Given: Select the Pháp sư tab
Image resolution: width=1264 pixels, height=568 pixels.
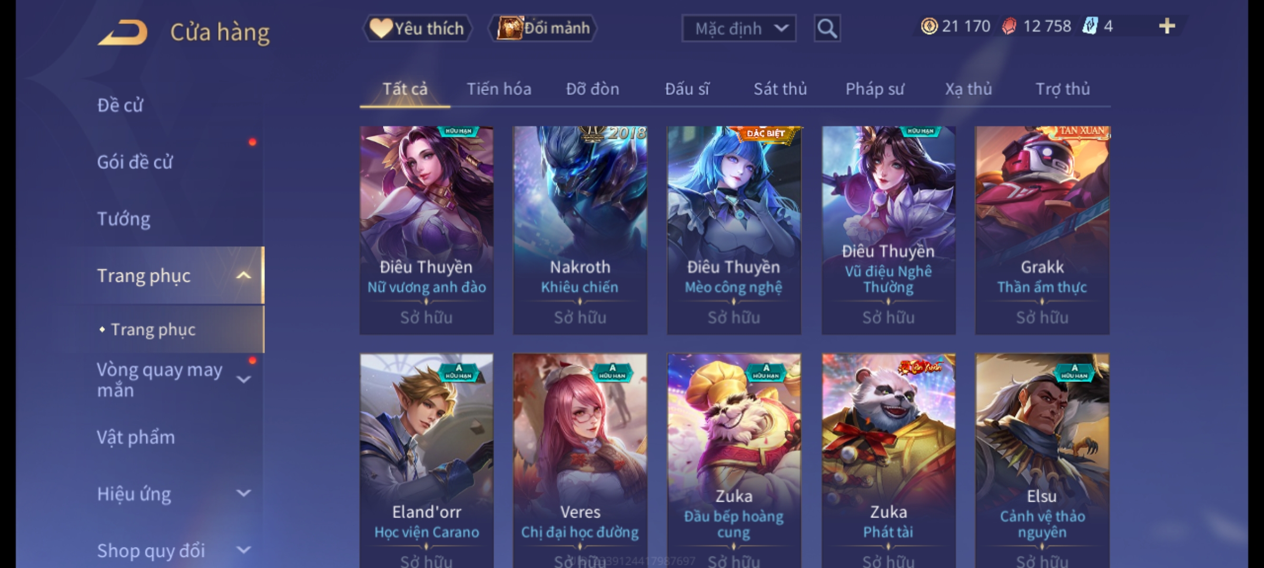Looking at the screenshot, I should point(874,89).
